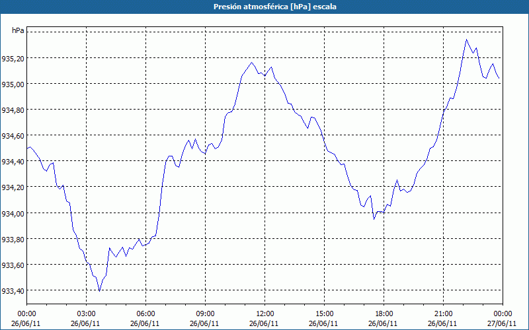Select the 934,00 y-axis value
Screen dimensions: 529x330
13,213
